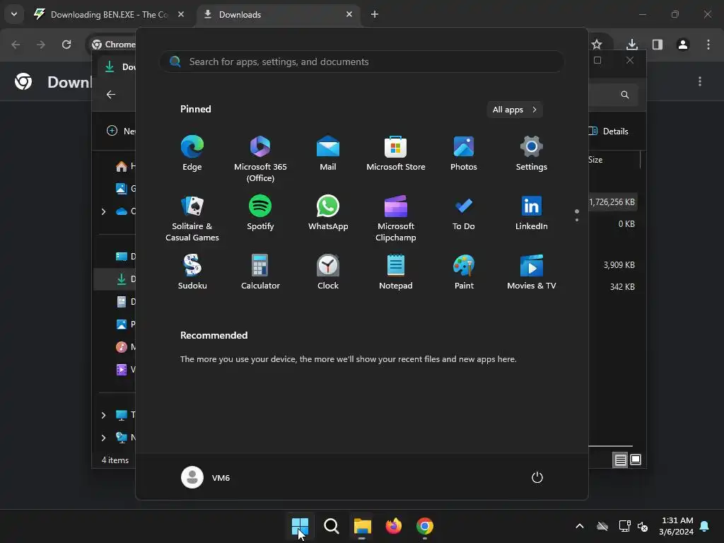Select the 1,726,256 KB file row

(x=613, y=202)
